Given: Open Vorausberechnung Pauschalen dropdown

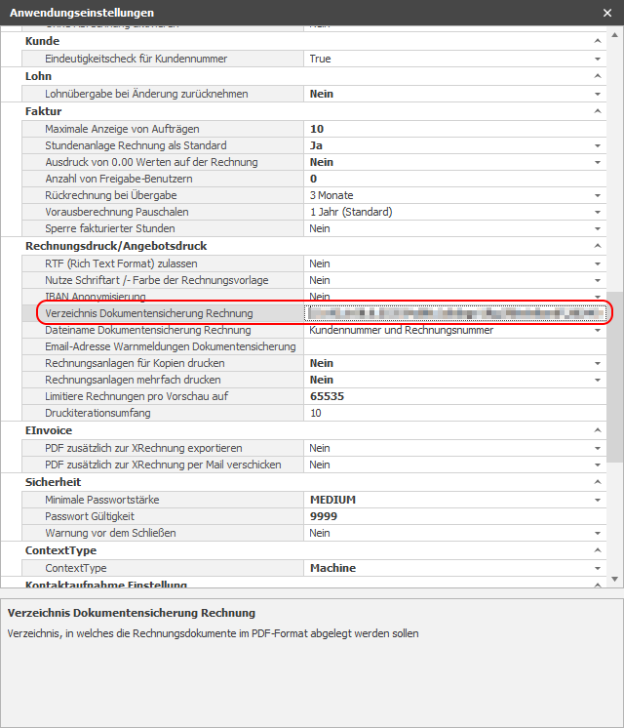Looking at the screenshot, I should [598, 212].
